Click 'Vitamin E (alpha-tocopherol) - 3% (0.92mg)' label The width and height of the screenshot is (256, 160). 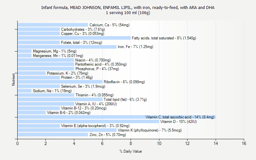pyautogui.click(x=95, y=126)
